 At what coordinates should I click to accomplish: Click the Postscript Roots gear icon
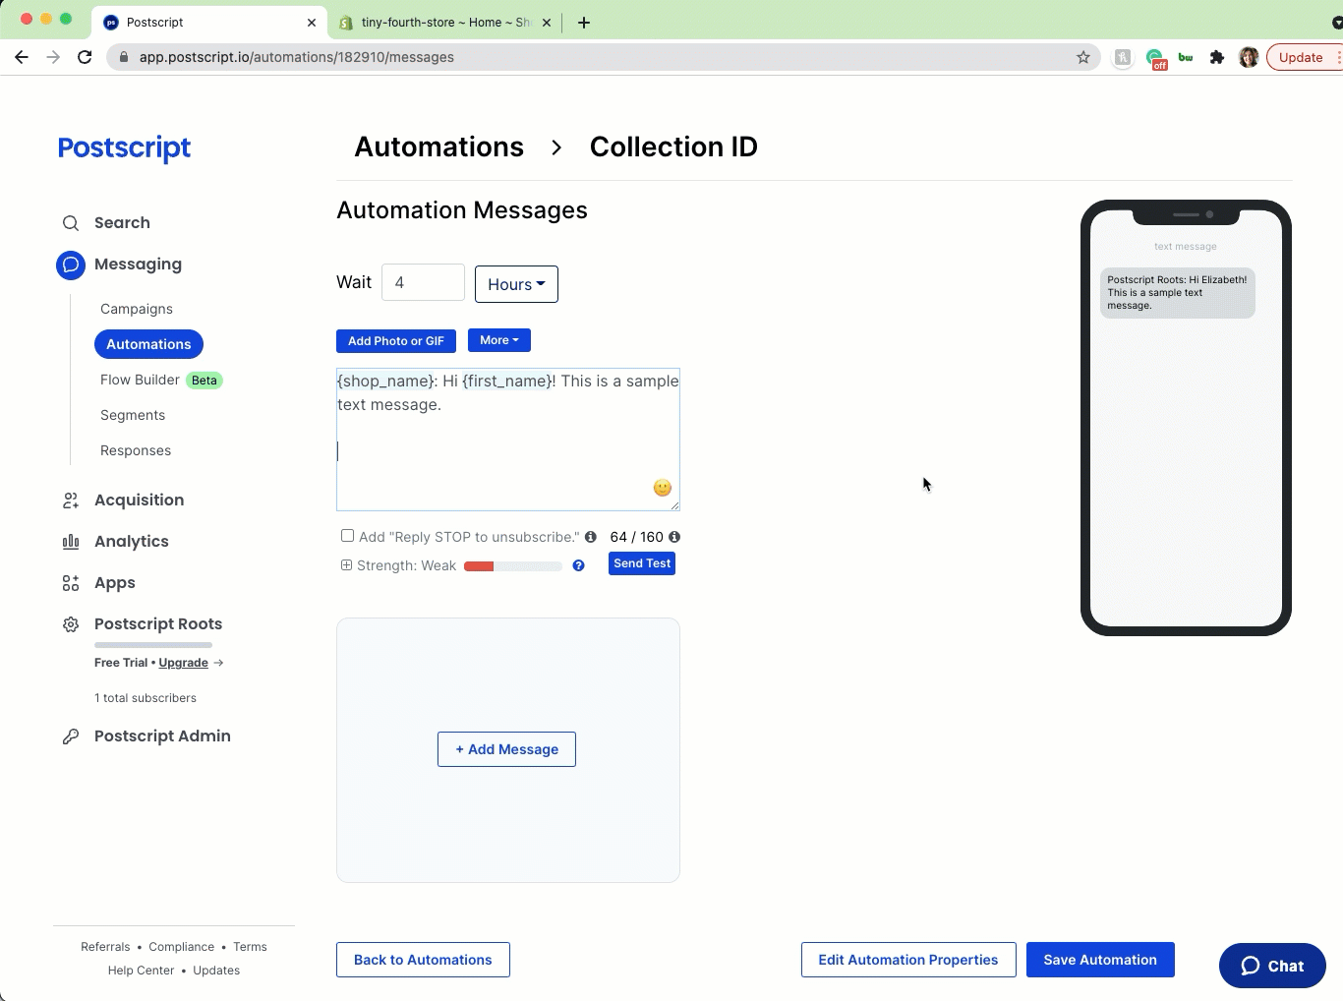(x=71, y=624)
